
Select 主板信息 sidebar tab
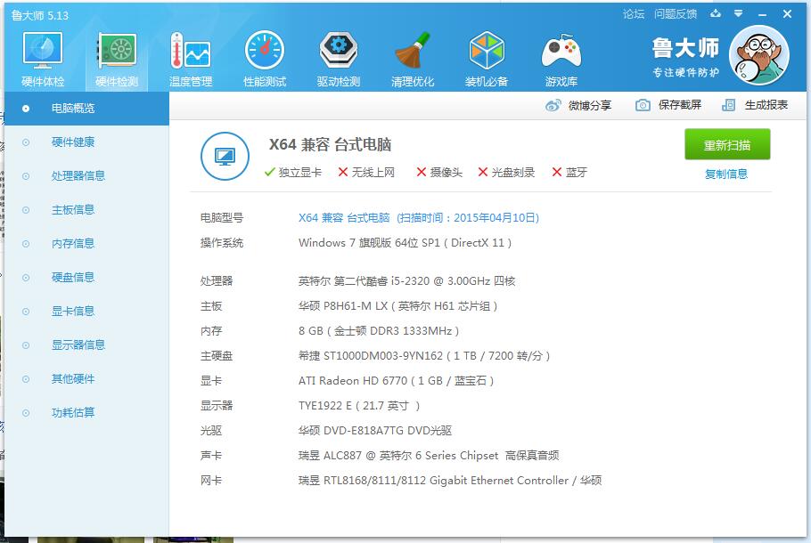86,210
